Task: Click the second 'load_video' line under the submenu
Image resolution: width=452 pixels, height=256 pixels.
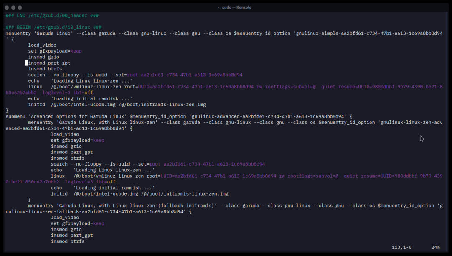Action: click(x=65, y=134)
